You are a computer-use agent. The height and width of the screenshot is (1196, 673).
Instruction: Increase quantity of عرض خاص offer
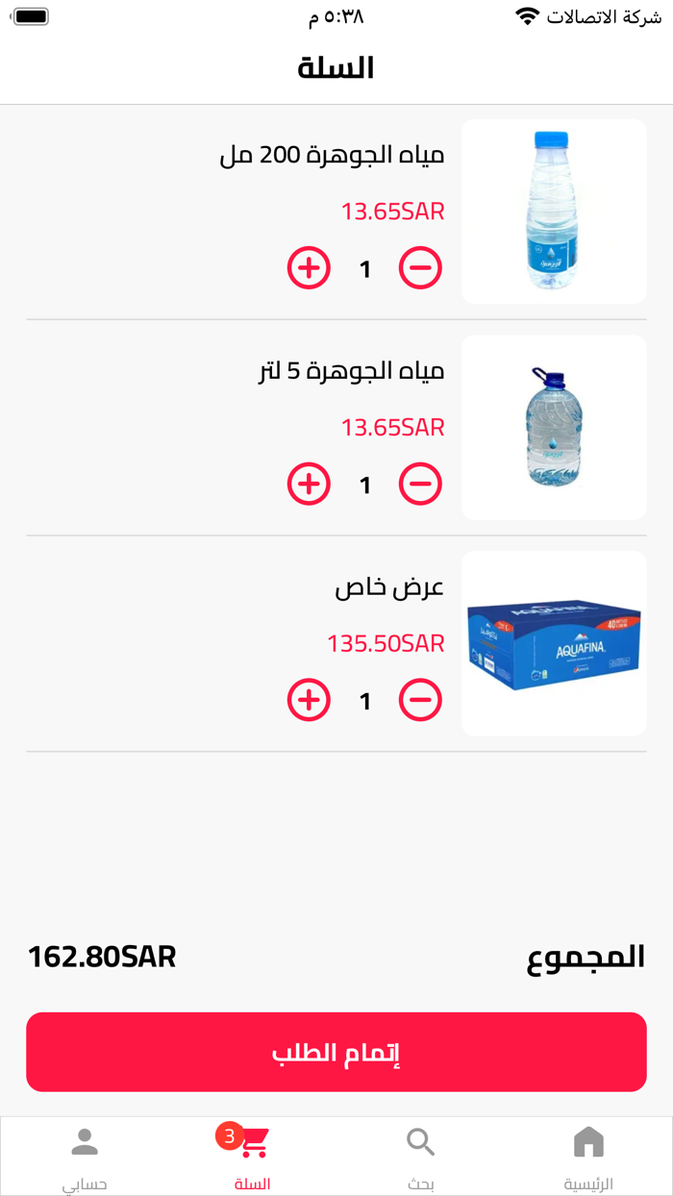point(308,700)
